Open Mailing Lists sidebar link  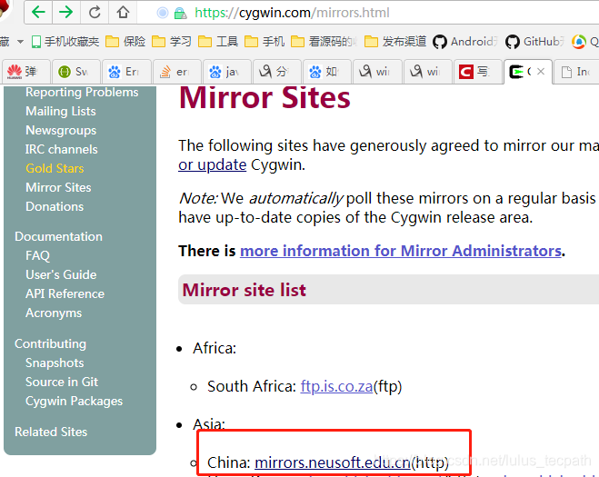coord(61,111)
